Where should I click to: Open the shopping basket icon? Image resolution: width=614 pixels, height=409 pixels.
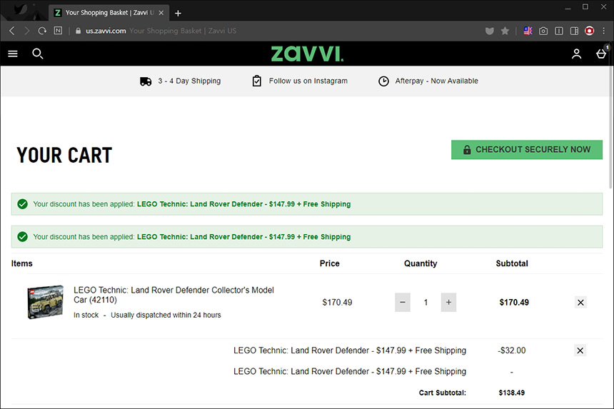pyautogui.click(x=601, y=54)
